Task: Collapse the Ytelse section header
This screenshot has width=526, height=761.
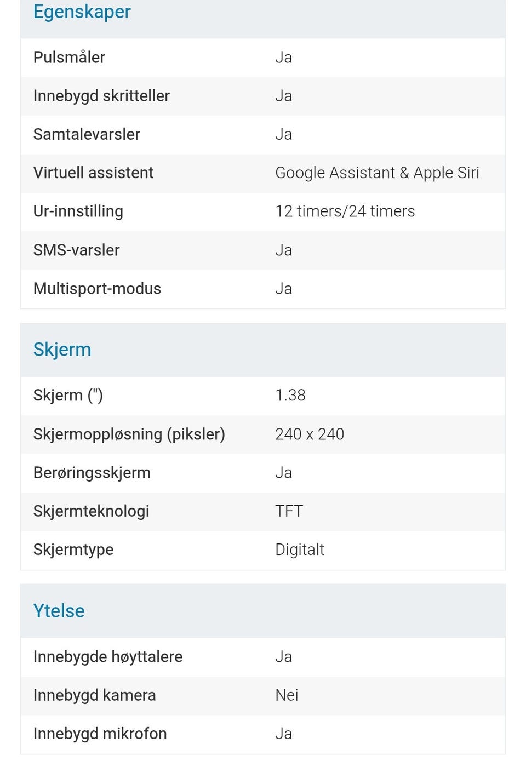Action: [59, 611]
